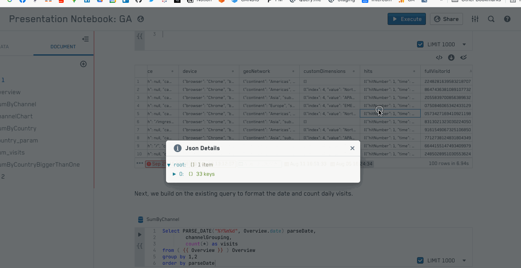Viewport: 521px width, 268px height.
Task: Toggle upper LIMIT 1000 checkbox
Action: tap(420, 44)
